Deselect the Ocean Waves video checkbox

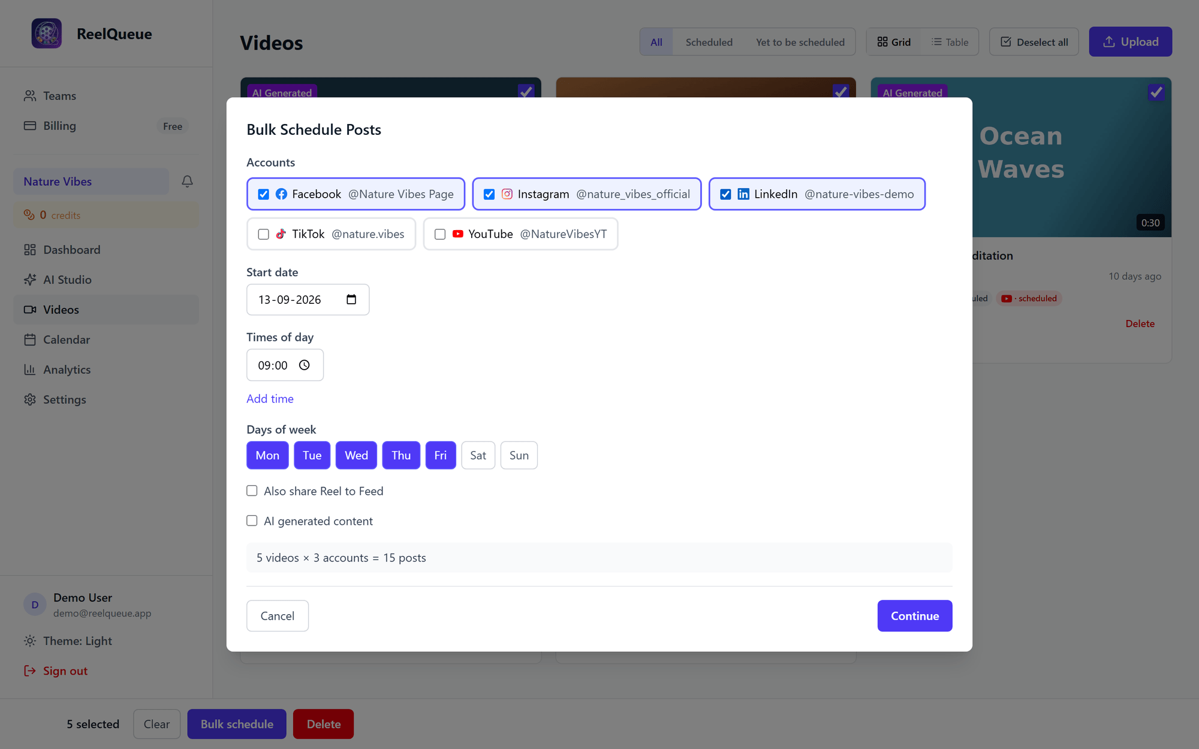pos(1156,92)
